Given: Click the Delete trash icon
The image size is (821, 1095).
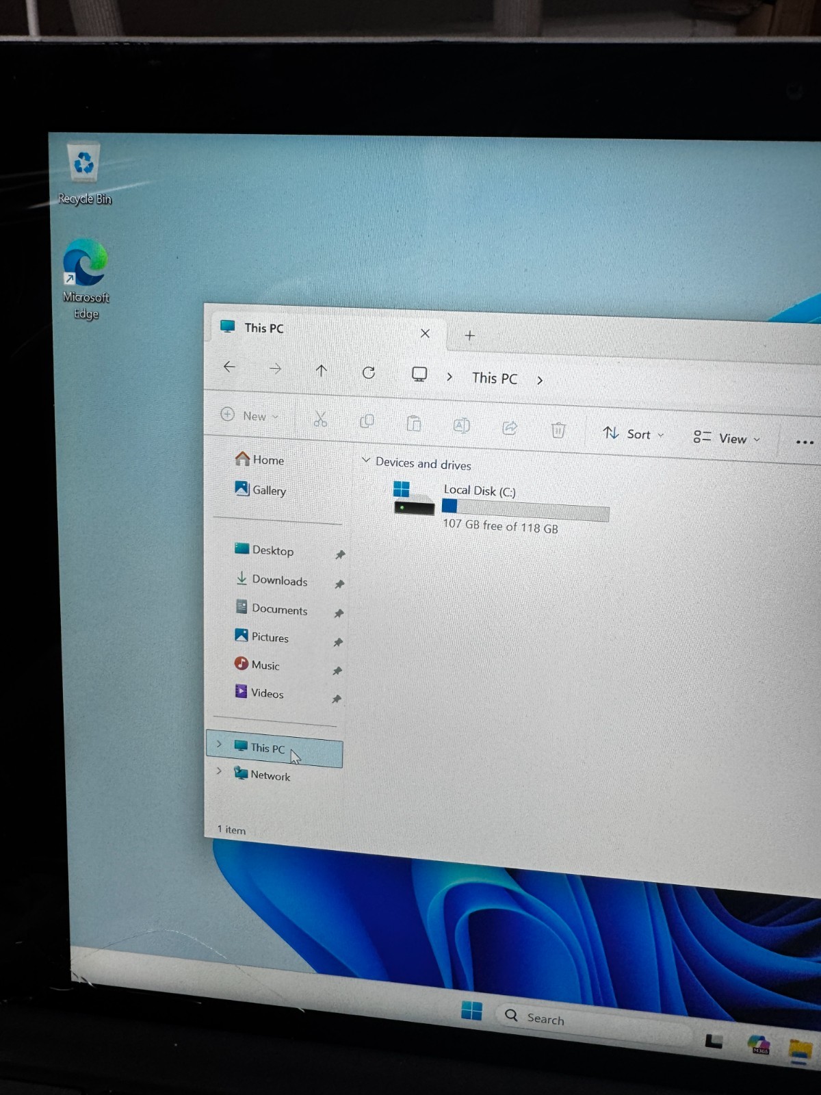Looking at the screenshot, I should point(558,430).
